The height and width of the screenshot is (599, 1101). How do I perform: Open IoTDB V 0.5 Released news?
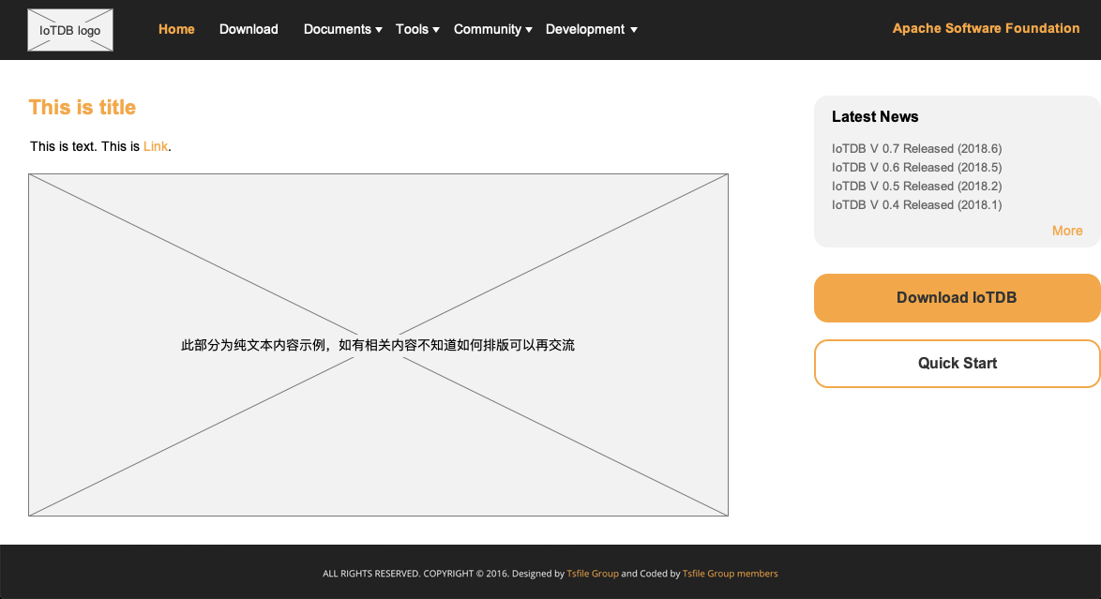pos(916,186)
